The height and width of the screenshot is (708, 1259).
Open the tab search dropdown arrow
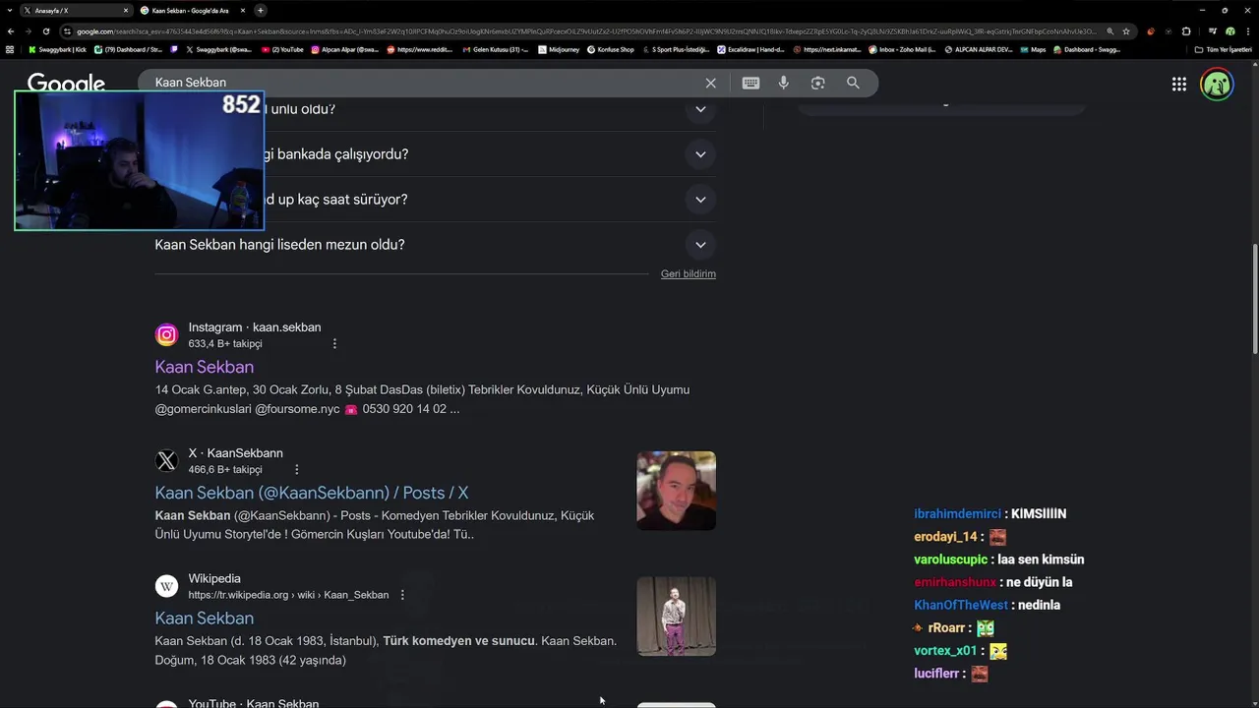tap(10, 10)
